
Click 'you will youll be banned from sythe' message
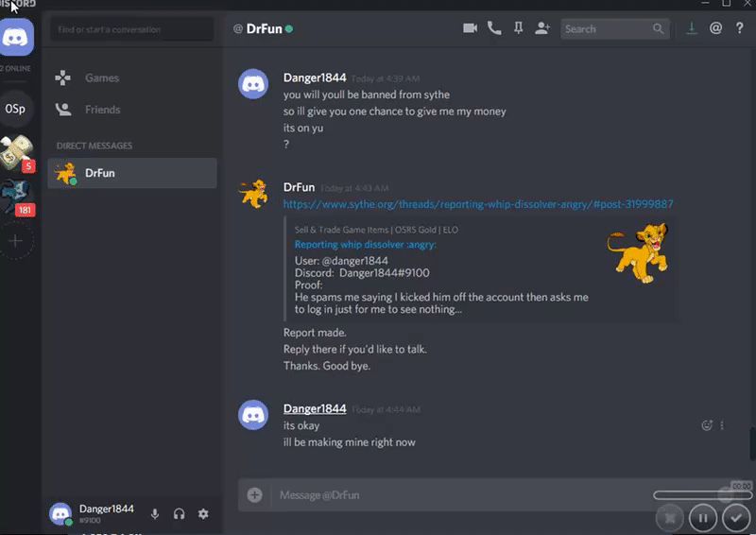[x=367, y=95]
